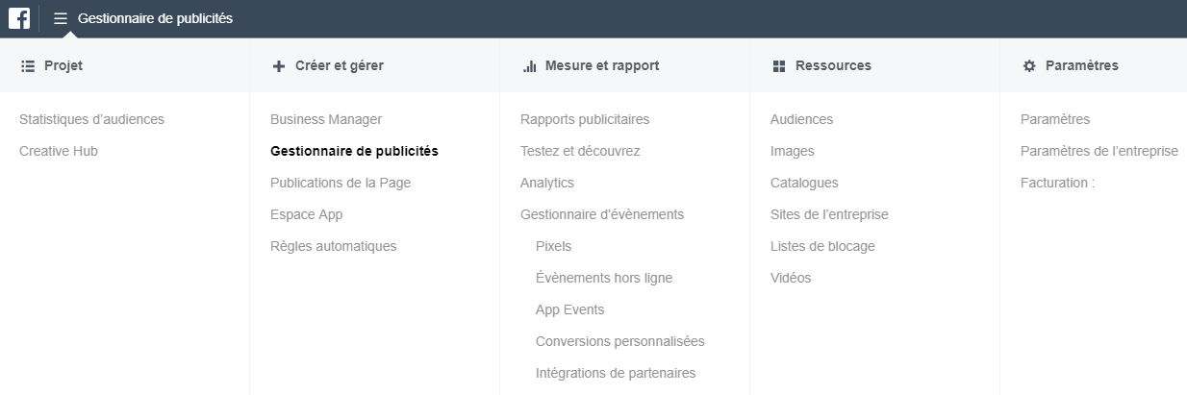This screenshot has width=1187, height=395.
Task: Open Conversions personnalisées
Action: pos(620,341)
